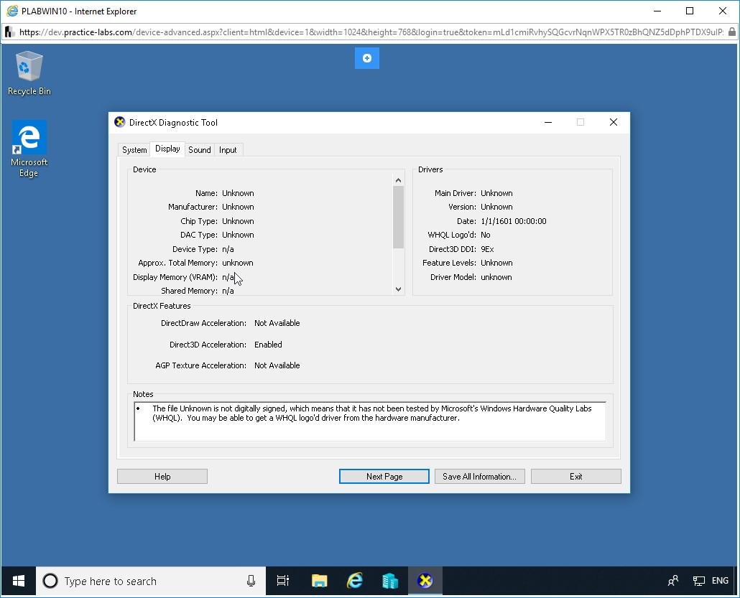
Task: Click the Help button
Action: tap(162, 477)
